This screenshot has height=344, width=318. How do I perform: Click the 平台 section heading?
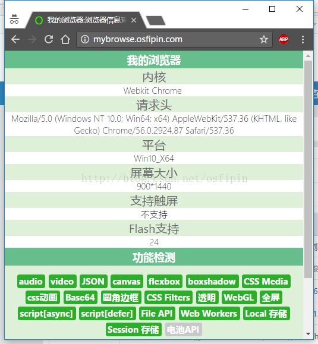[x=154, y=145]
